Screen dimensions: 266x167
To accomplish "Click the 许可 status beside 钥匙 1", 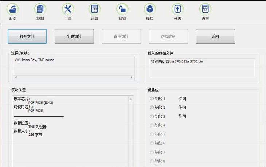I will click(x=183, y=99).
